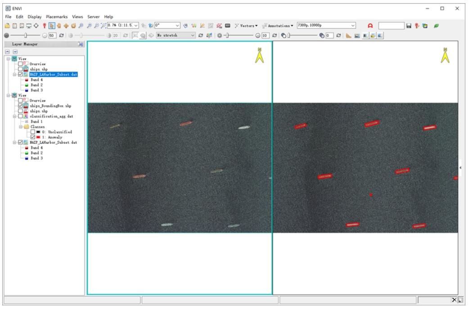Viewport: 469px width, 309px height.
Task: Click the collapse-all up arrow button
Action: (x=8, y=52)
